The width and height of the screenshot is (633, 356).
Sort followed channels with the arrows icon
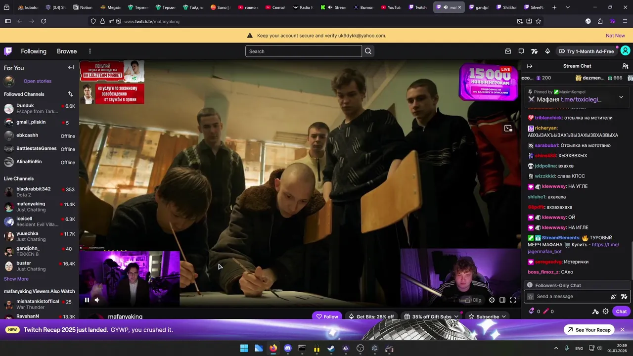(x=70, y=94)
